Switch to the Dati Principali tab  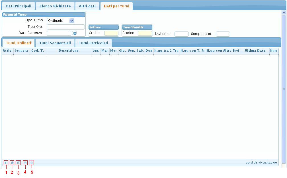click(x=19, y=6)
